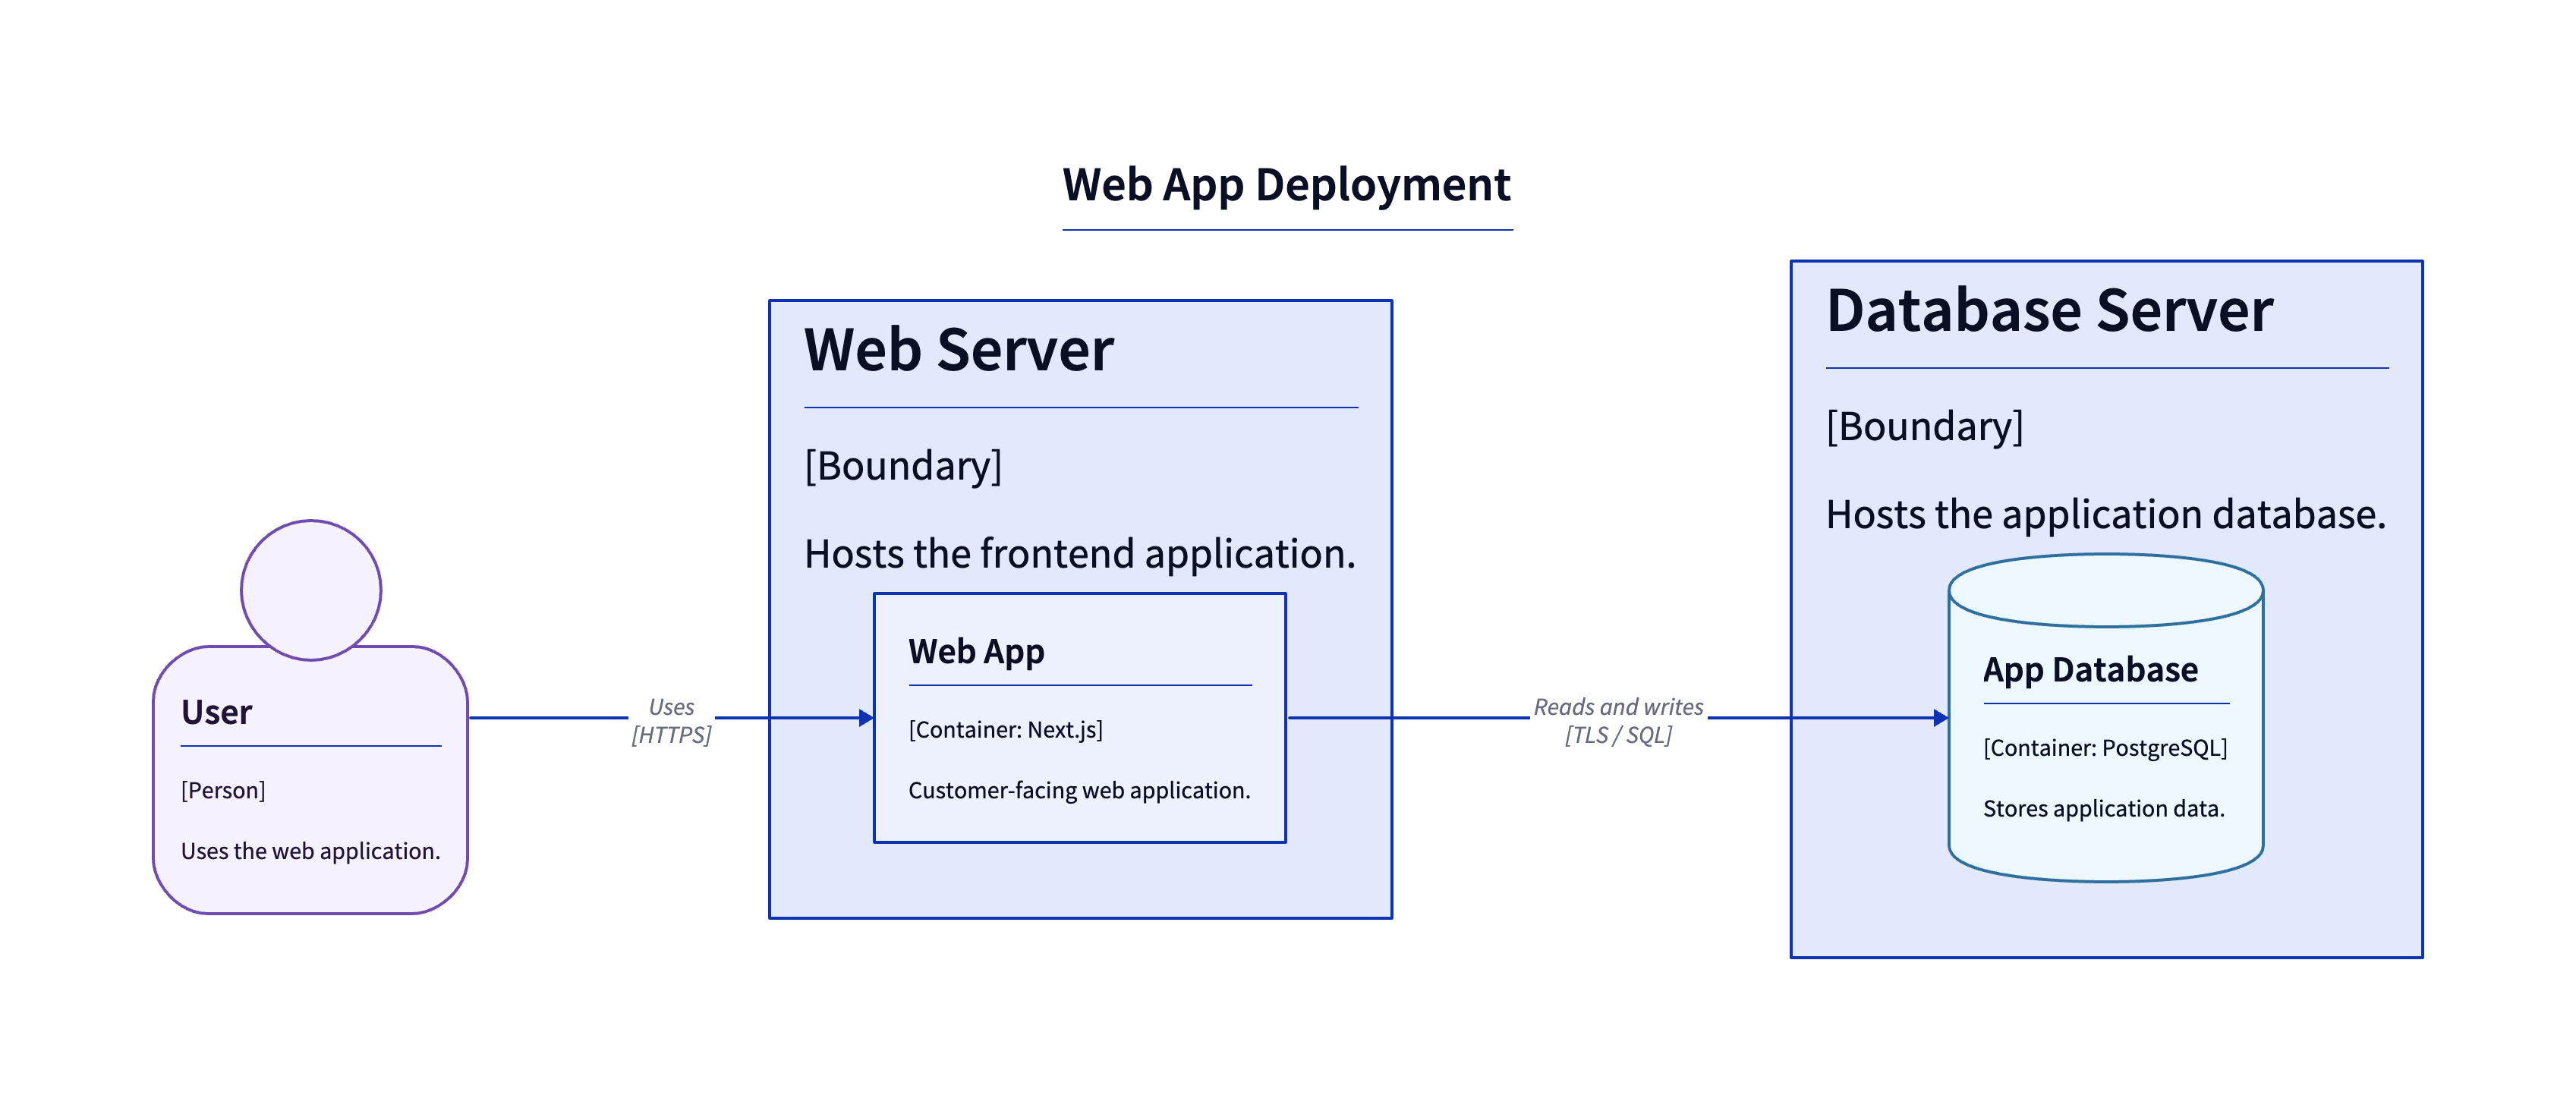Click the '[Container: PostgreSQL]' label

point(2105,748)
